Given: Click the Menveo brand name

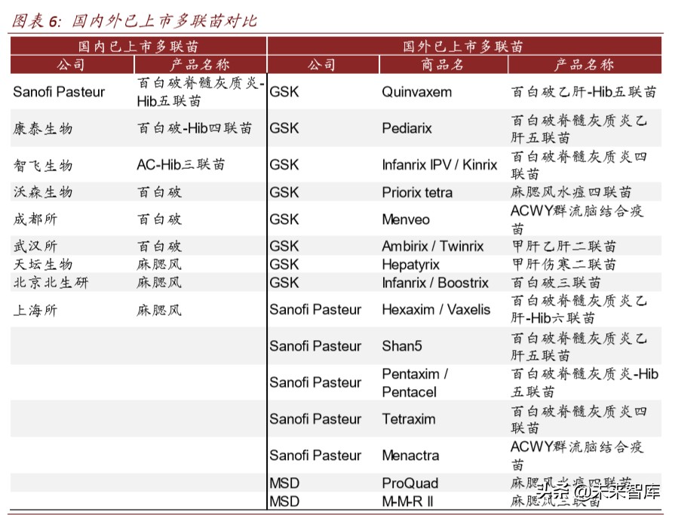Looking at the screenshot, I should click(x=405, y=219).
